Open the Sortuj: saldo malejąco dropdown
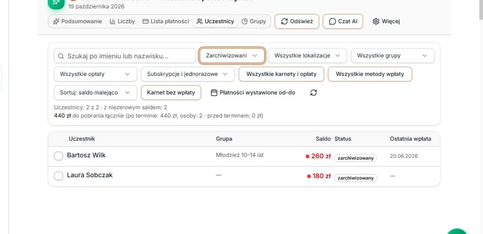Image resolution: width=483 pixels, height=234 pixels. 95,93
